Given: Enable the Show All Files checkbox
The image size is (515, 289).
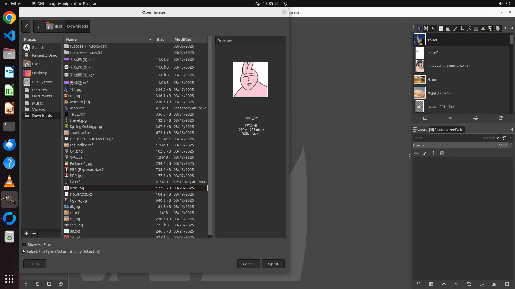Looking at the screenshot, I should tap(24, 245).
